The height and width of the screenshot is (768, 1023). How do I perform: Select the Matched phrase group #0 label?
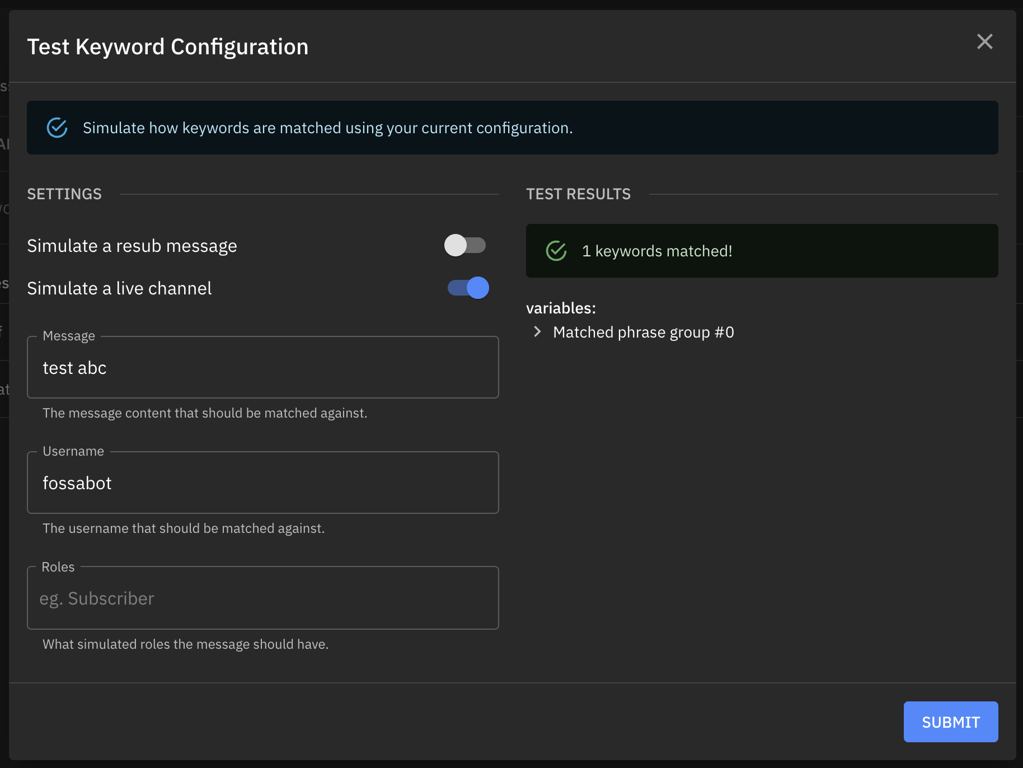point(643,333)
